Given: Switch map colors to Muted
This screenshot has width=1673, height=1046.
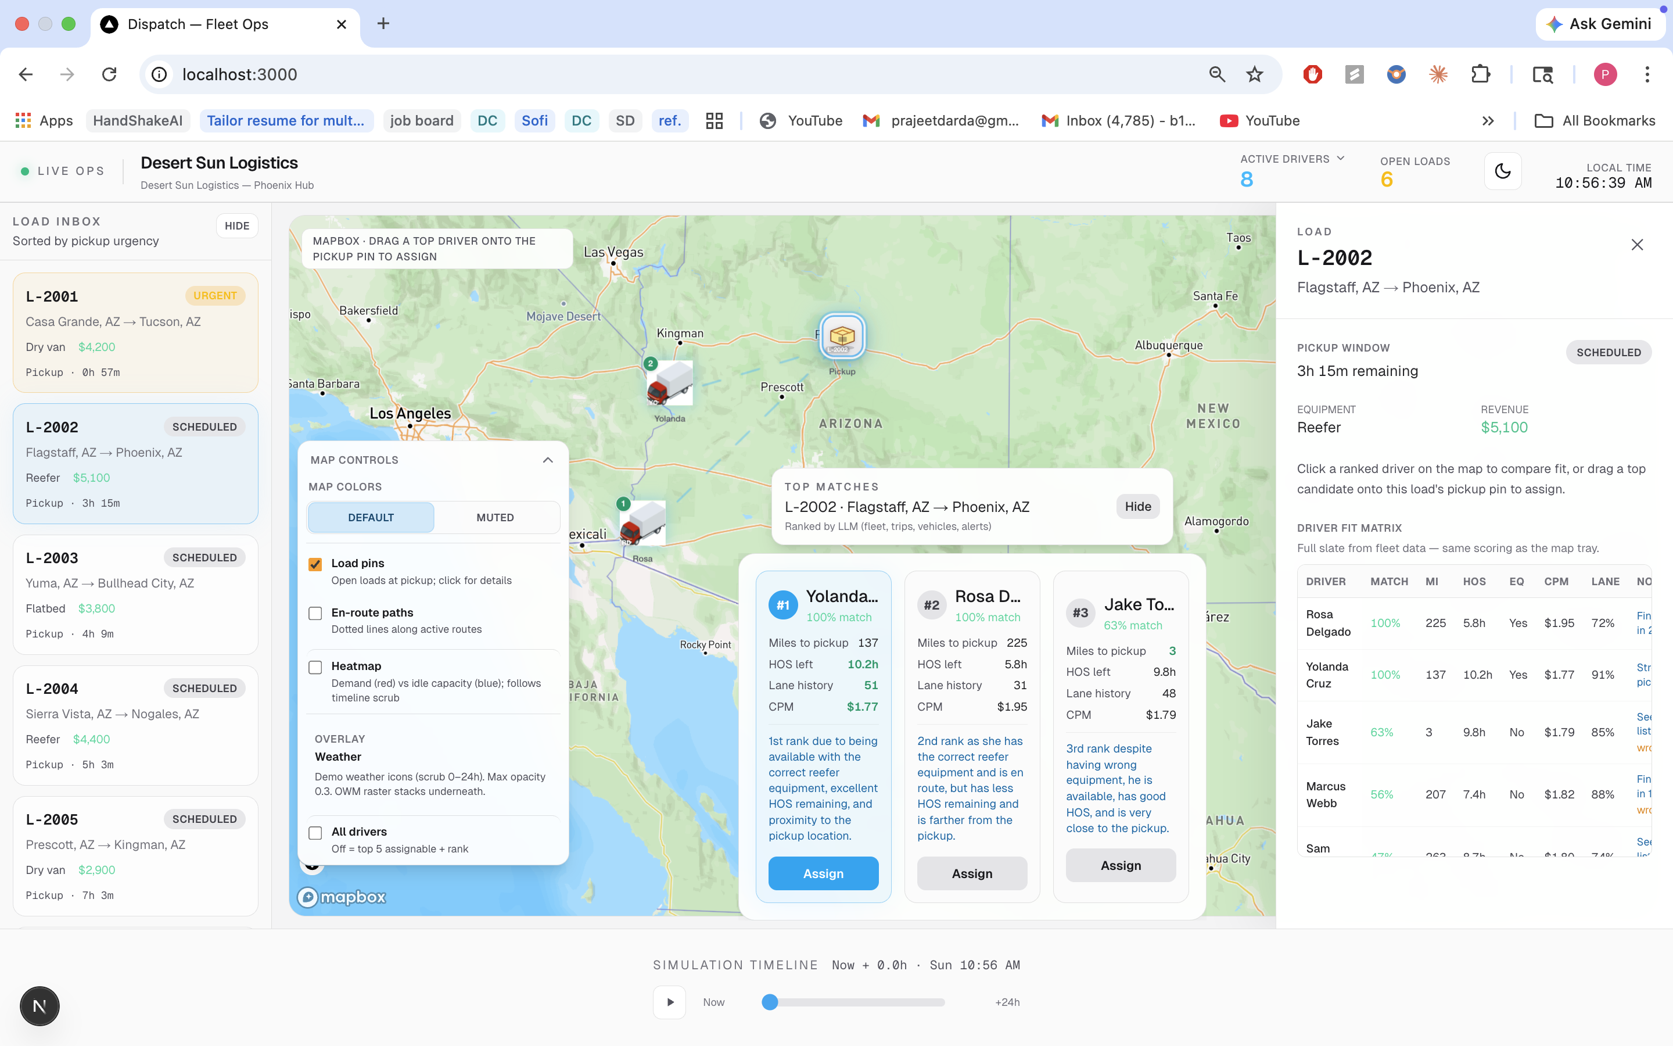Looking at the screenshot, I should point(495,517).
